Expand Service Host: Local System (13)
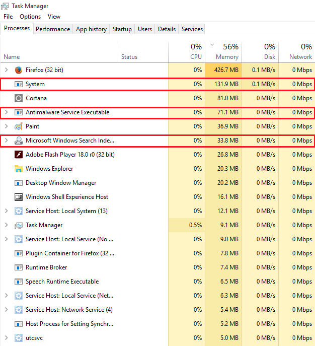Screen dimensions: 315x346 (x=7, y=211)
